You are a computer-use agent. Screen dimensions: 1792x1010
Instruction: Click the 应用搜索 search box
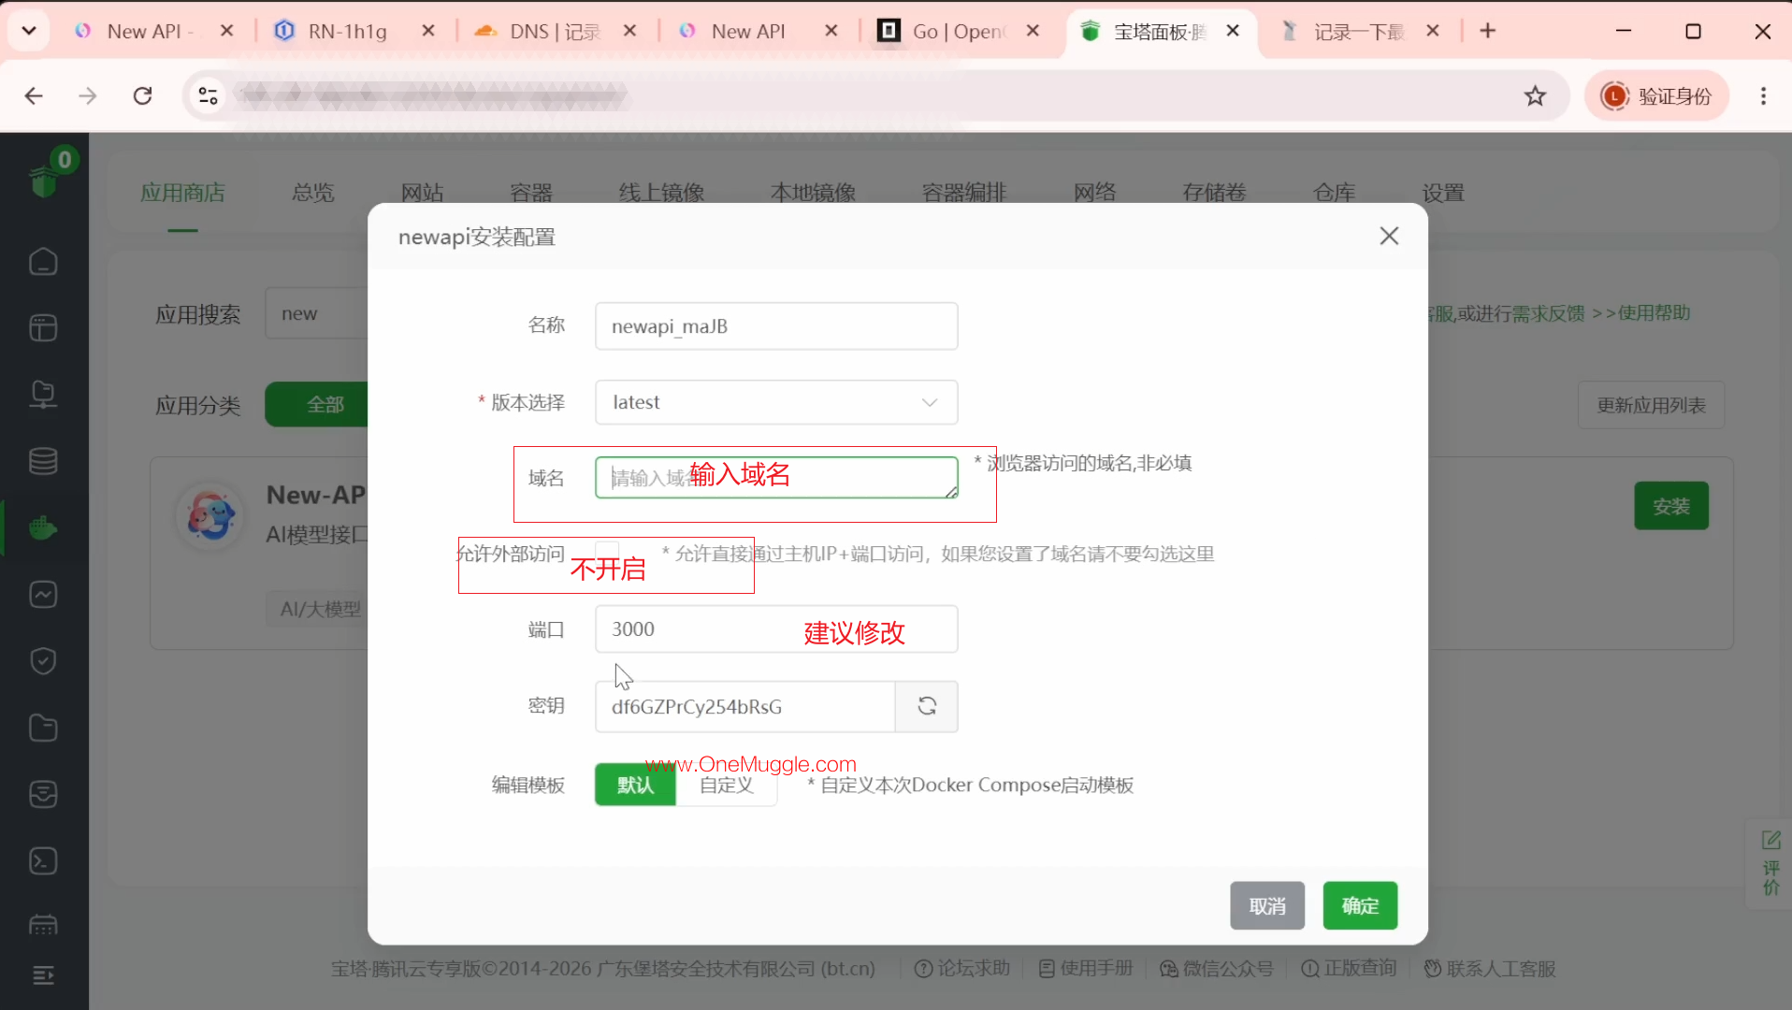pyautogui.click(x=318, y=313)
